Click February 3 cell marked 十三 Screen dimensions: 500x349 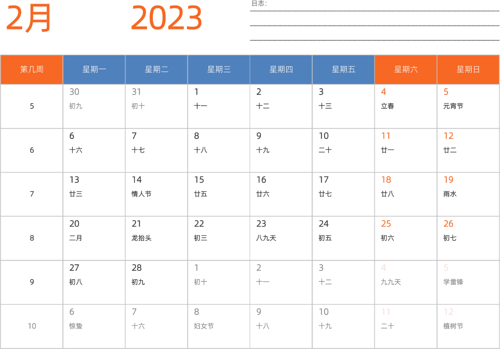point(344,106)
